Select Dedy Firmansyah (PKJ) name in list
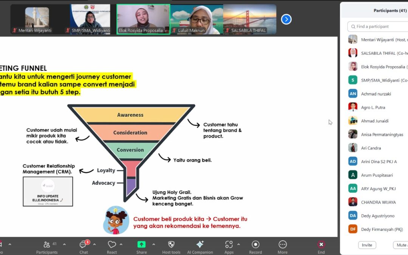The width and height of the screenshot is (408, 255). [x=382, y=229]
